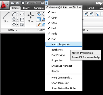Uncheck Redo in the Customize toolbar menu
Image resolution: width=103 pixels, height=95 pixels.
pyautogui.click(x=64, y=34)
